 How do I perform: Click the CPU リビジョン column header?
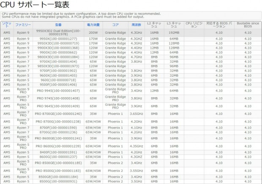click(194, 25)
